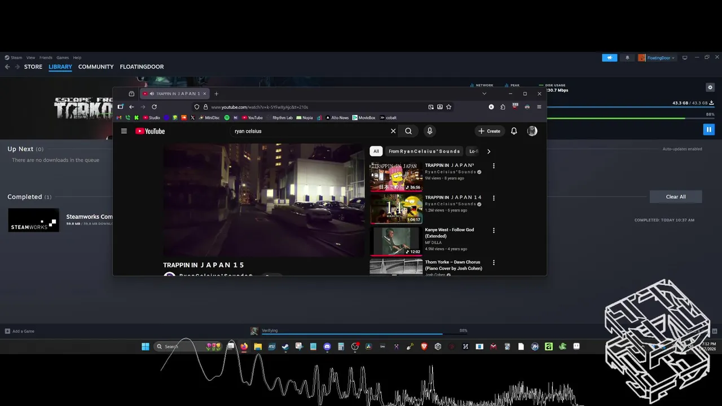Viewport: 722px width, 406px height.
Task: Open options for TRAPPIN IN JAPAN 14
Action: click(x=494, y=198)
